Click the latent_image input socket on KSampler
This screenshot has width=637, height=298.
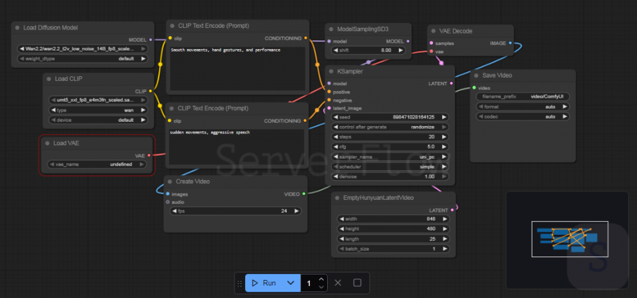329,108
